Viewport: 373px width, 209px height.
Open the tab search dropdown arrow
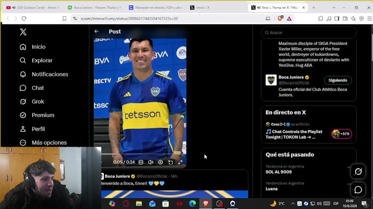coord(334,8)
